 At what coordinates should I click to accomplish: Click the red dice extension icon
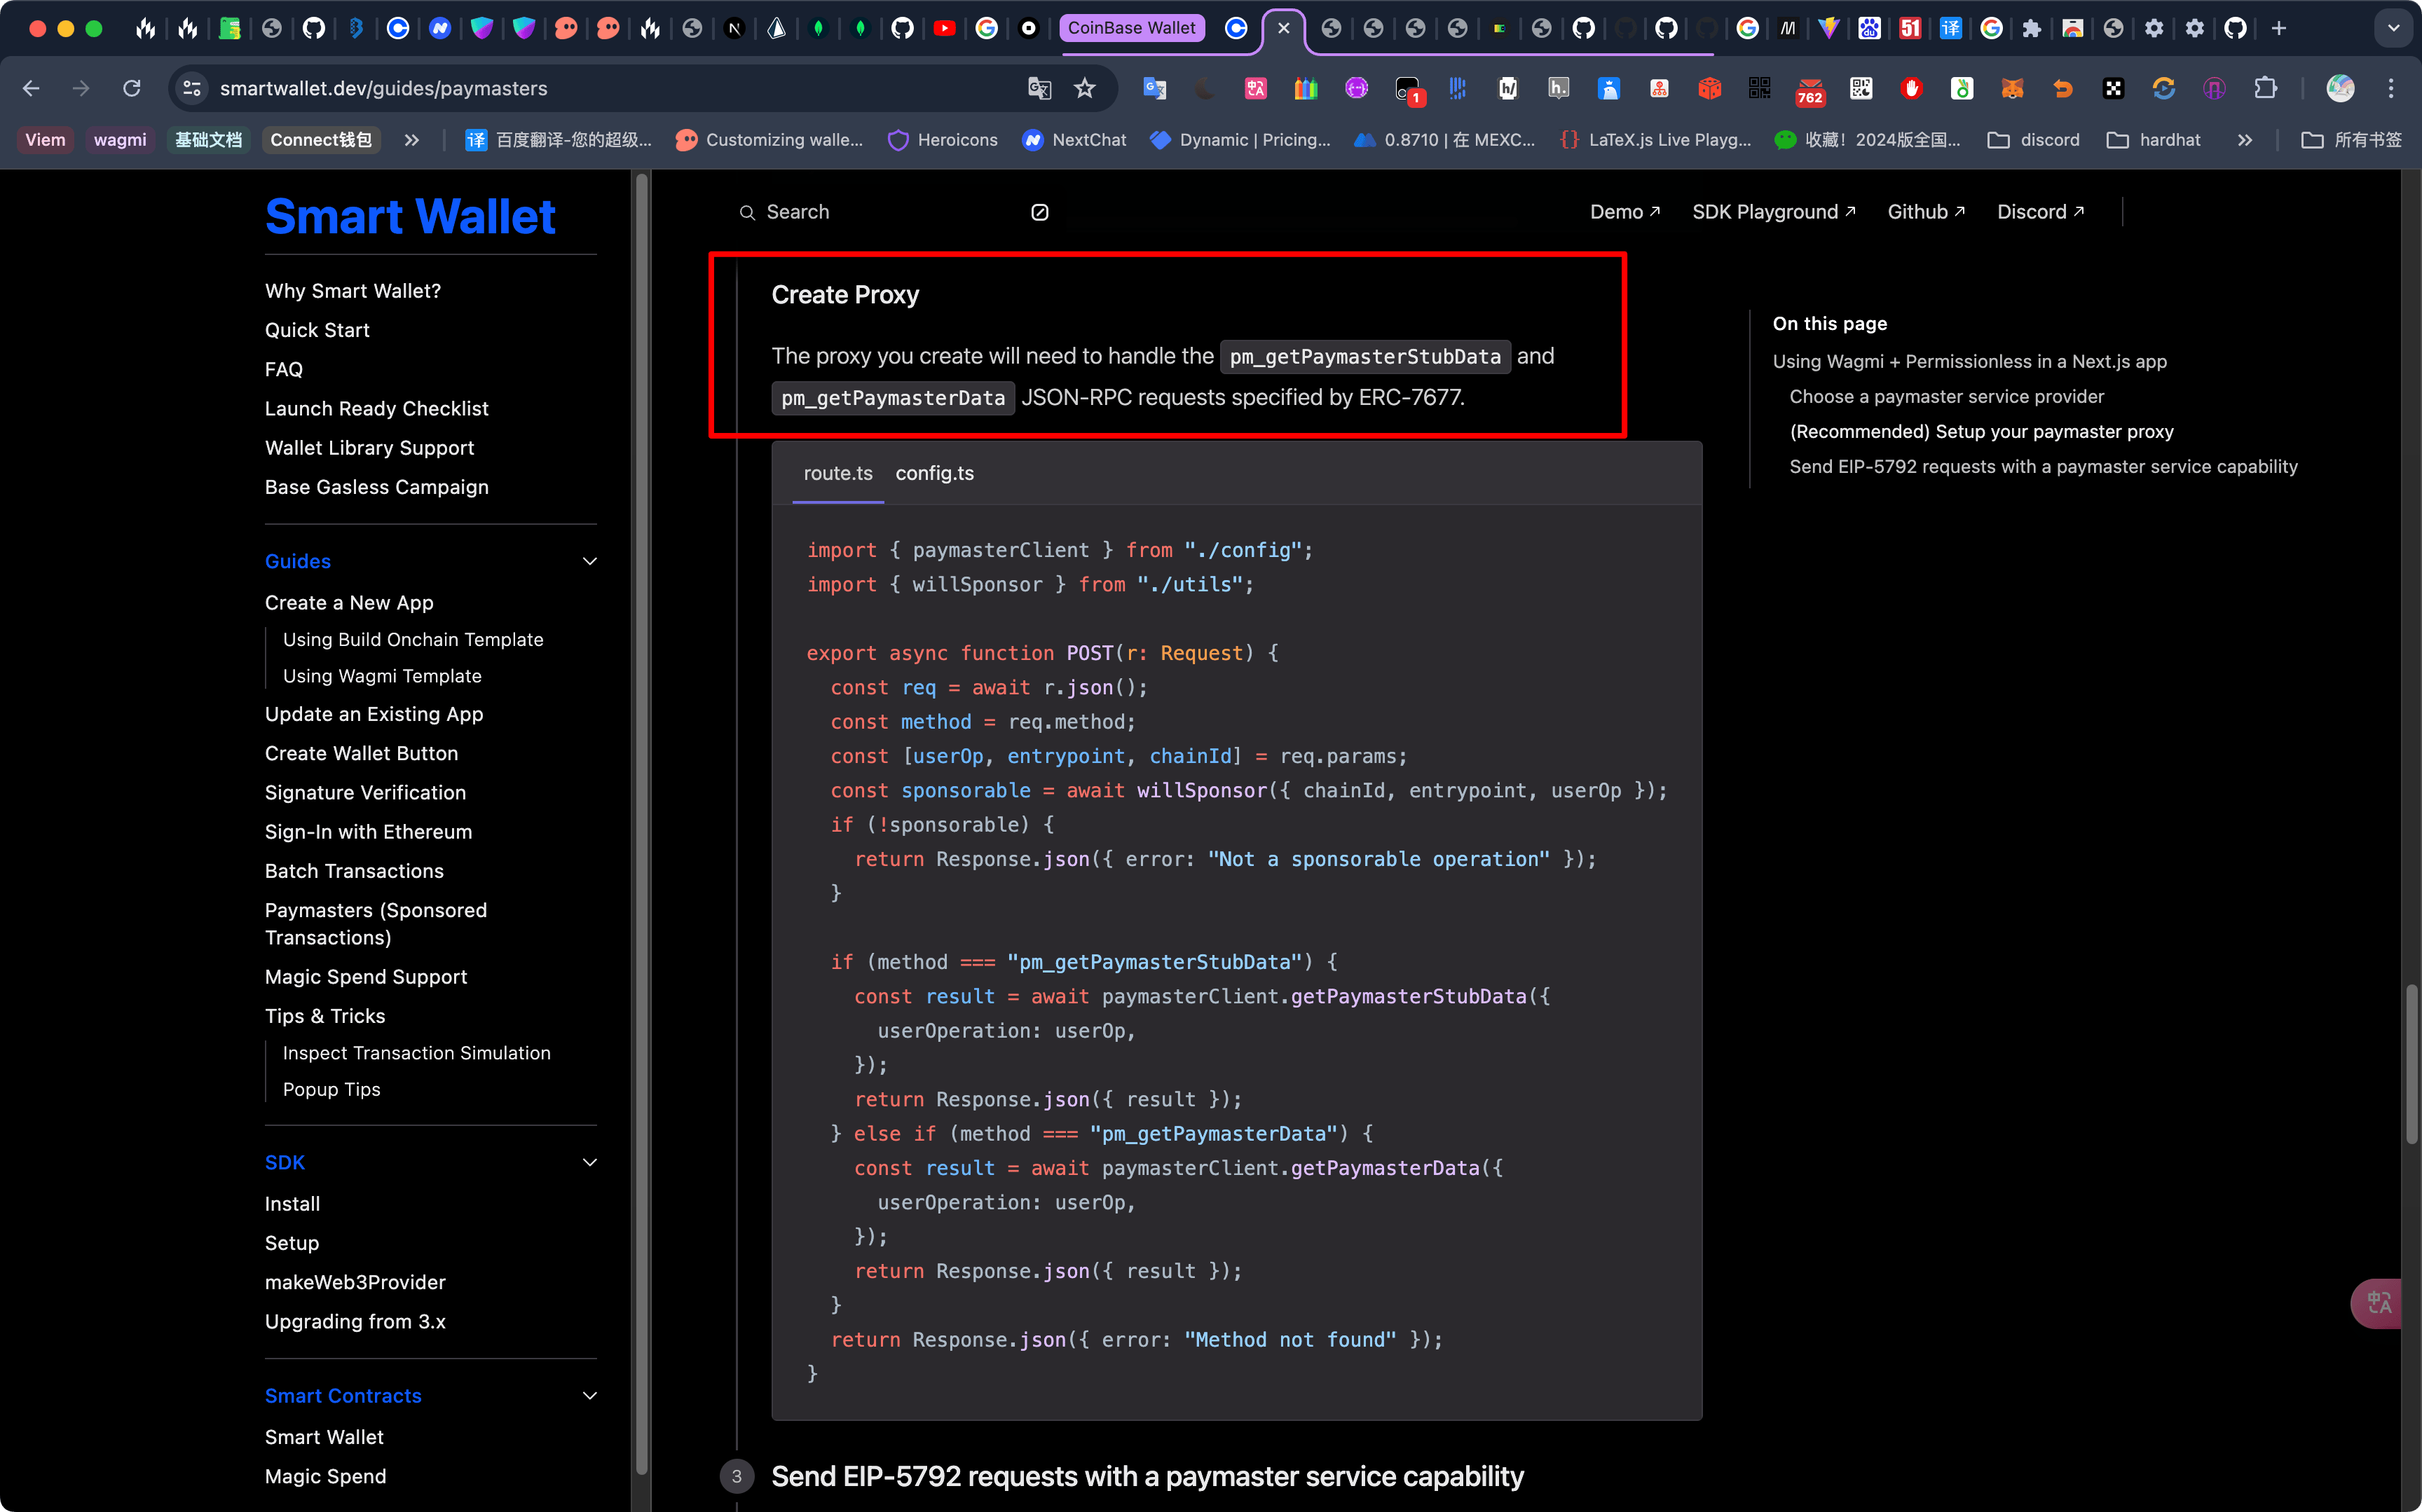[1710, 89]
